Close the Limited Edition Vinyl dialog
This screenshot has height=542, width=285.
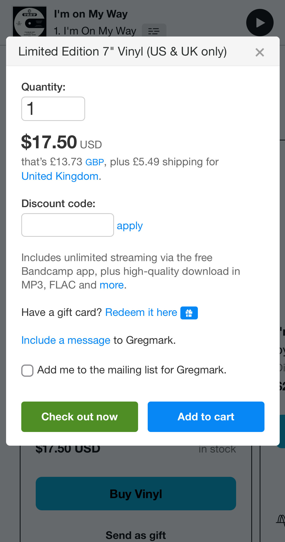coord(260,52)
